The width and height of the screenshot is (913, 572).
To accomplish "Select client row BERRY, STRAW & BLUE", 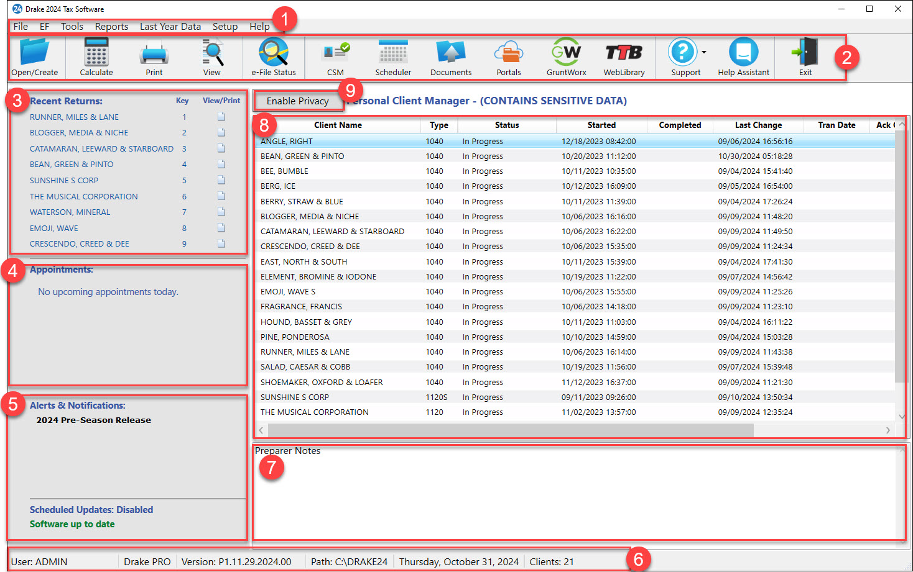I will [x=575, y=201].
